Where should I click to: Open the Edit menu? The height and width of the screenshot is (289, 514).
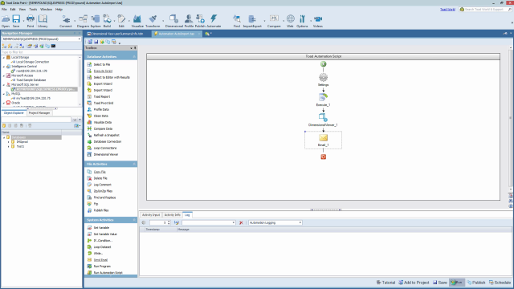point(13,9)
